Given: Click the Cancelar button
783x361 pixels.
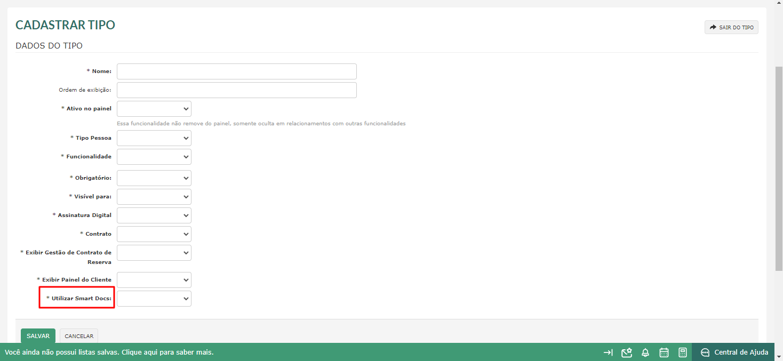Looking at the screenshot, I should (x=79, y=336).
